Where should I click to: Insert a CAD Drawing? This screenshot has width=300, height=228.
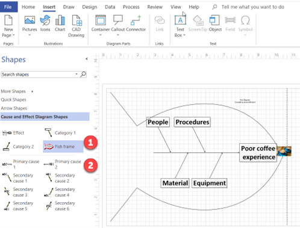click(77, 26)
